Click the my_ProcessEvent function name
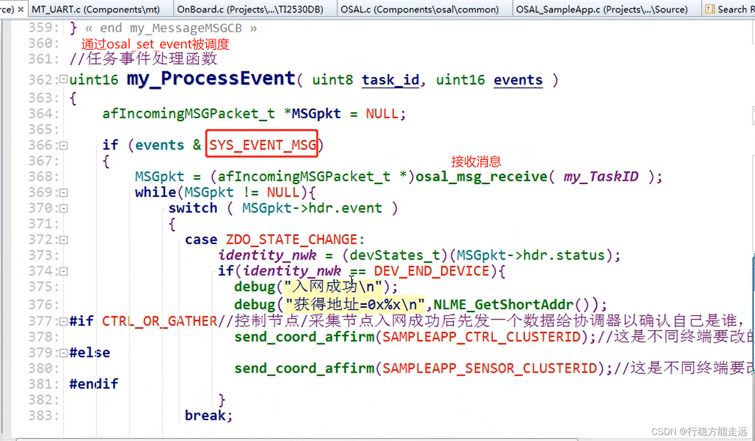755x441 pixels. pos(211,79)
